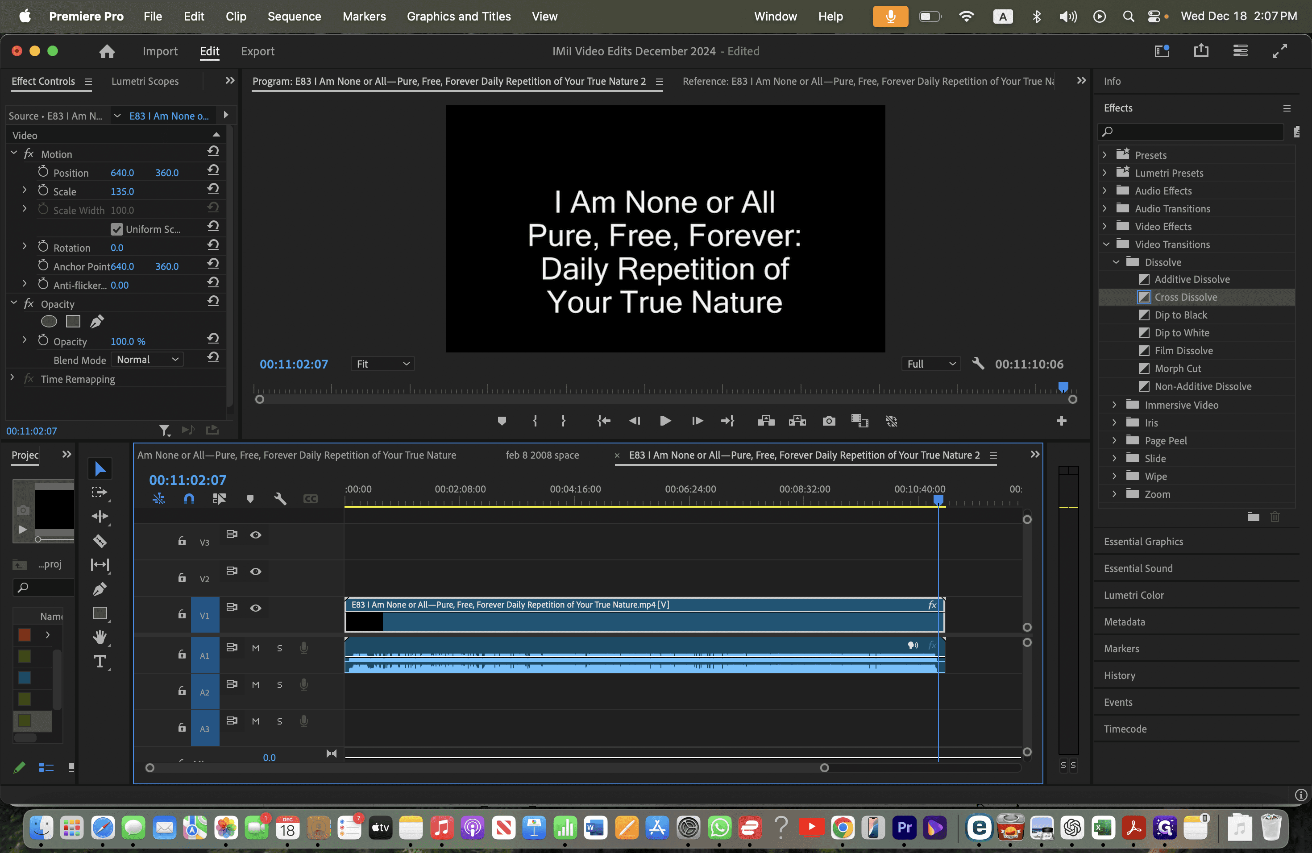
Task: Click Export Frame camera icon
Action: click(829, 421)
